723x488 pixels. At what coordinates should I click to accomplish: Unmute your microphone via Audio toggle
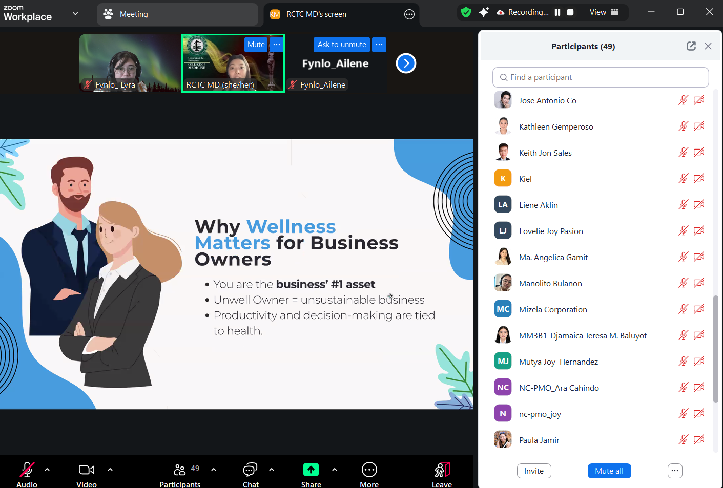click(x=27, y=470)
